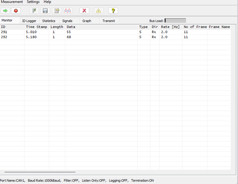This screenshot has height=184, width=238.
Task: Clear the monitor list with red X
Action: (x=84, y=11)
